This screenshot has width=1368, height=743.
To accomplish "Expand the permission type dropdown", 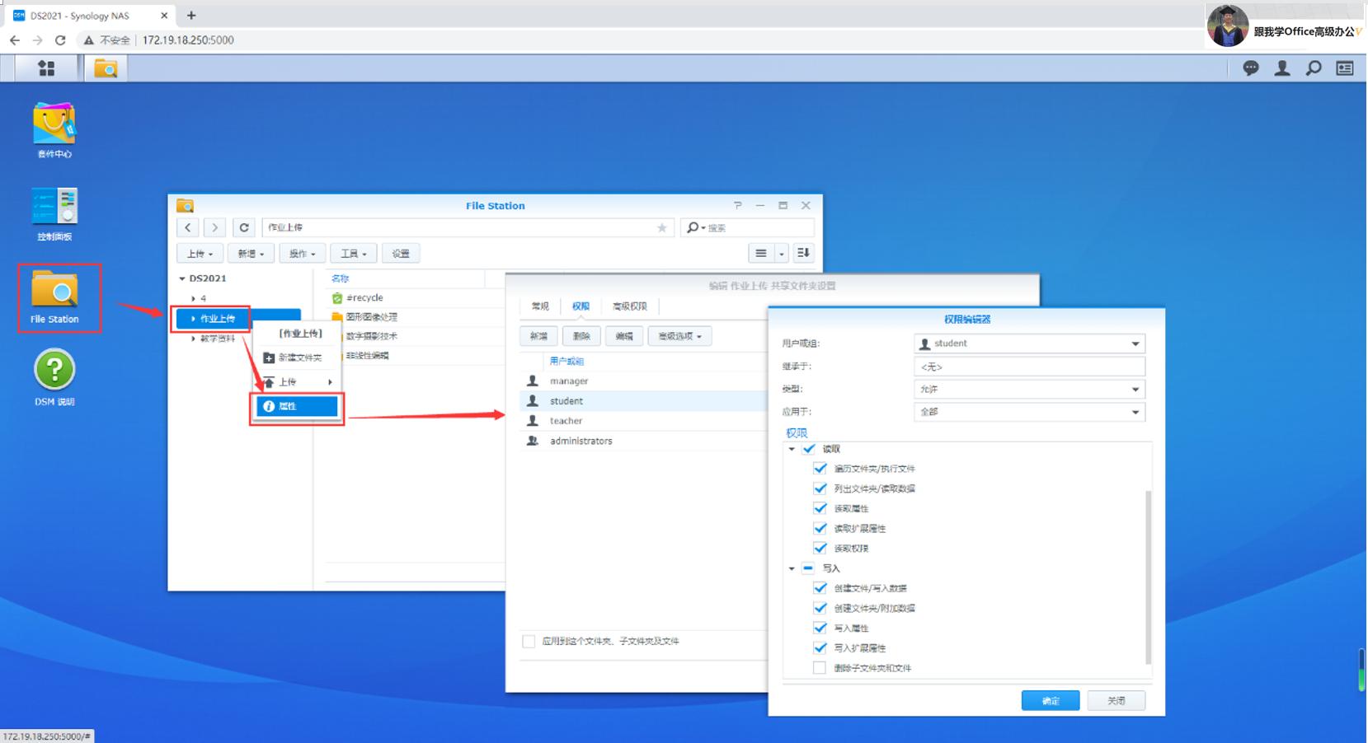I will 1029,389.
